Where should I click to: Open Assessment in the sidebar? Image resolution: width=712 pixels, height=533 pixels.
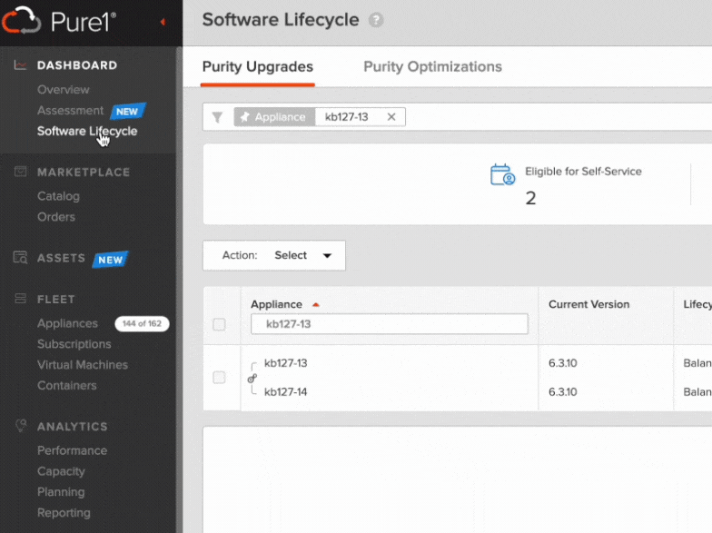pyautogui.click(x=71, y=111)
